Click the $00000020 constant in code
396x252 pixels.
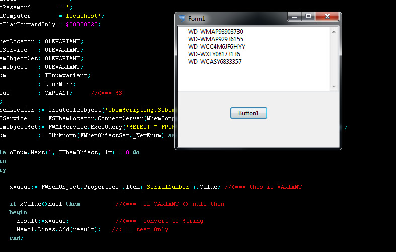point(82,24)
